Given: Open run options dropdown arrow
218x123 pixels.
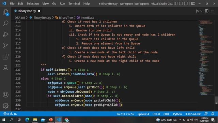Looking at the screenshot, I should (x=201, y=11).
